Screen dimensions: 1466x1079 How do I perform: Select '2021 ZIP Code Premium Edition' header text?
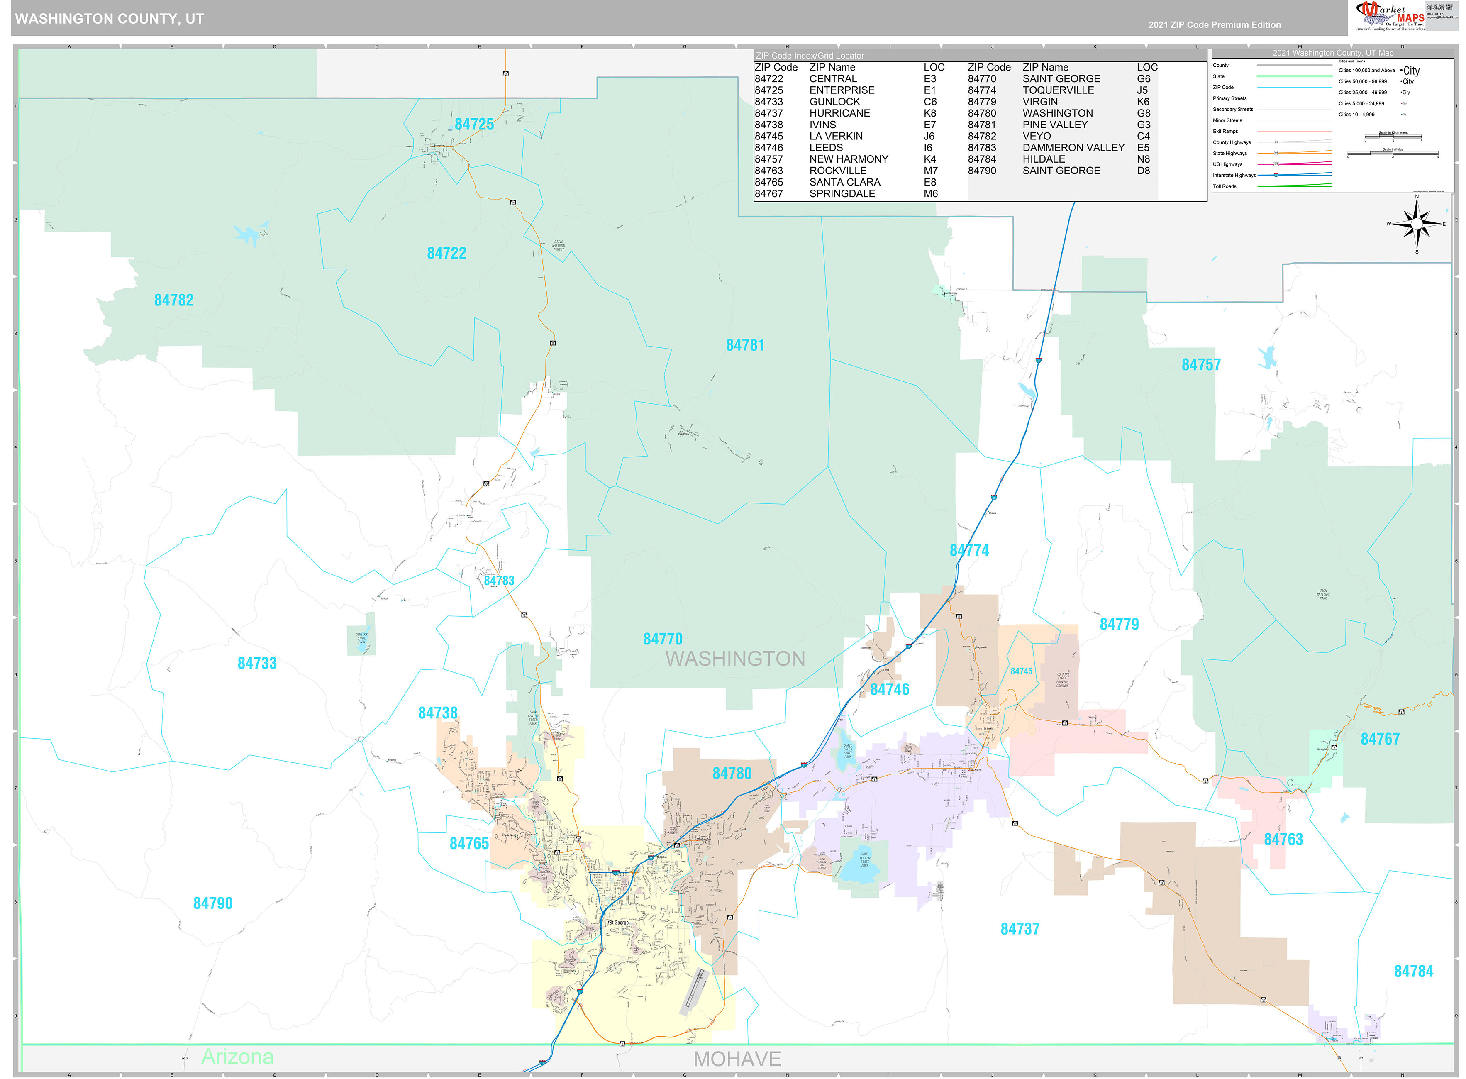tap(1215, 25)
